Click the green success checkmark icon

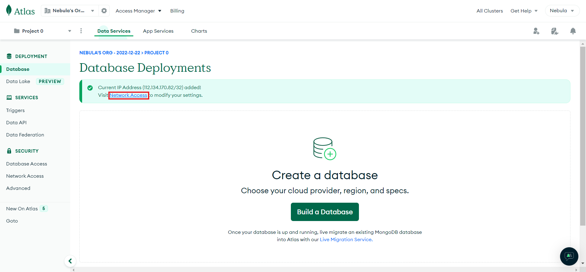[90, 88]
